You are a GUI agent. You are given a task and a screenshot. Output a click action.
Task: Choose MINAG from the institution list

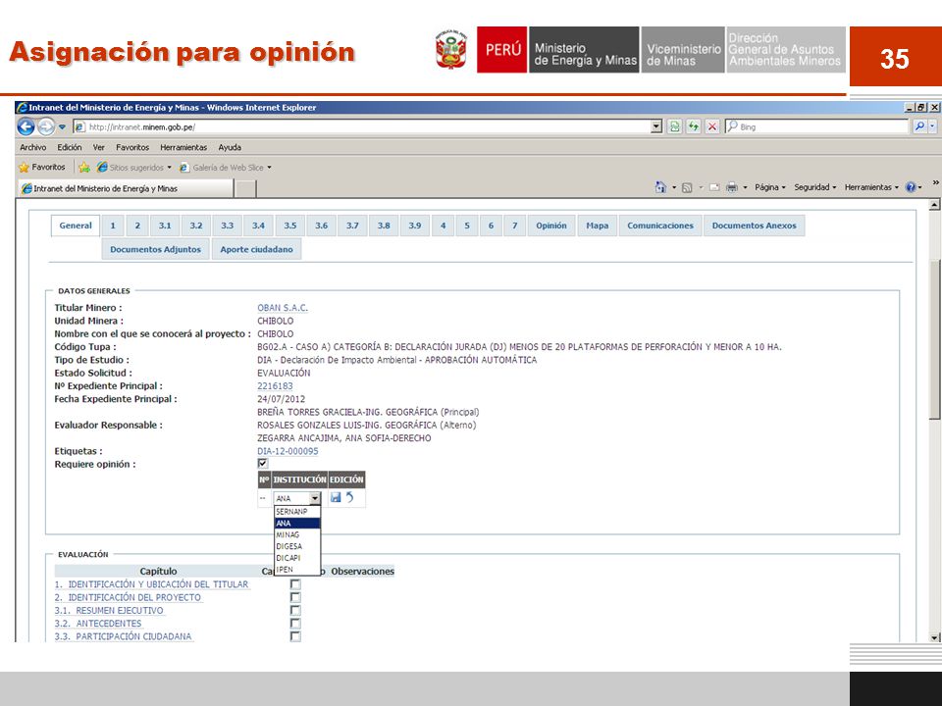pos(297,535)
